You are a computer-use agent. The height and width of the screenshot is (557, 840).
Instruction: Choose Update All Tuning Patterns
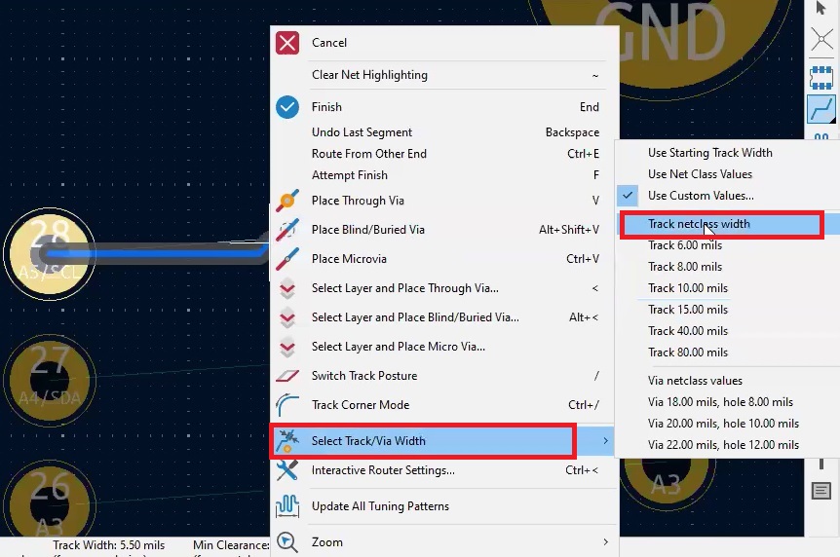point(380,506)
